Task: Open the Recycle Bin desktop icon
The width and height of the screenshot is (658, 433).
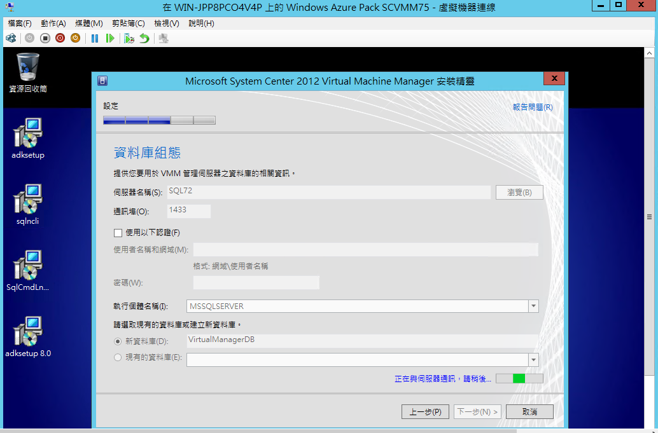Action: pos(28,72)
